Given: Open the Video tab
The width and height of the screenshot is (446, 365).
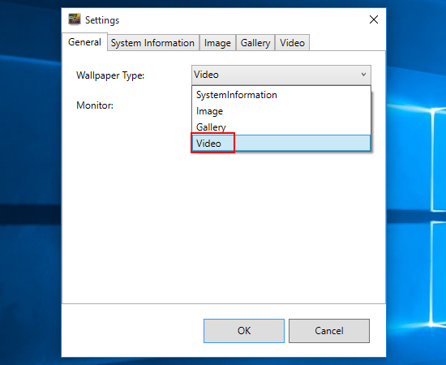Looking at the screenshot, I should [292, 43].
